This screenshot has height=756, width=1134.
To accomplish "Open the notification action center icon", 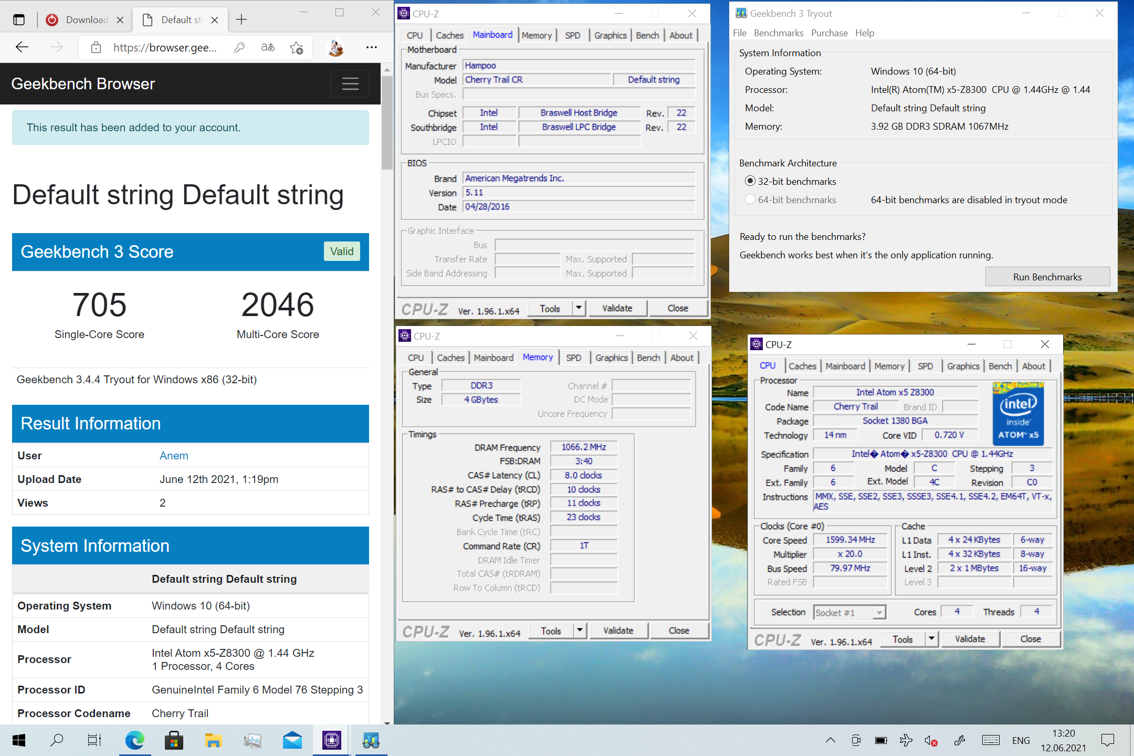I will click(1108, 740).
